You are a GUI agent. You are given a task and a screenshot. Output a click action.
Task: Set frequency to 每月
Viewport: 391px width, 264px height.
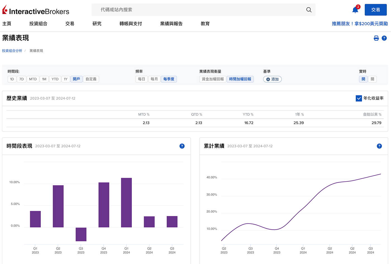154,79
